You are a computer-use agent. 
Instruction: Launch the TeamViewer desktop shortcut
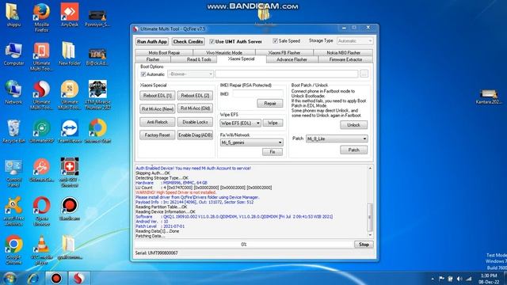tap(70, 131)
